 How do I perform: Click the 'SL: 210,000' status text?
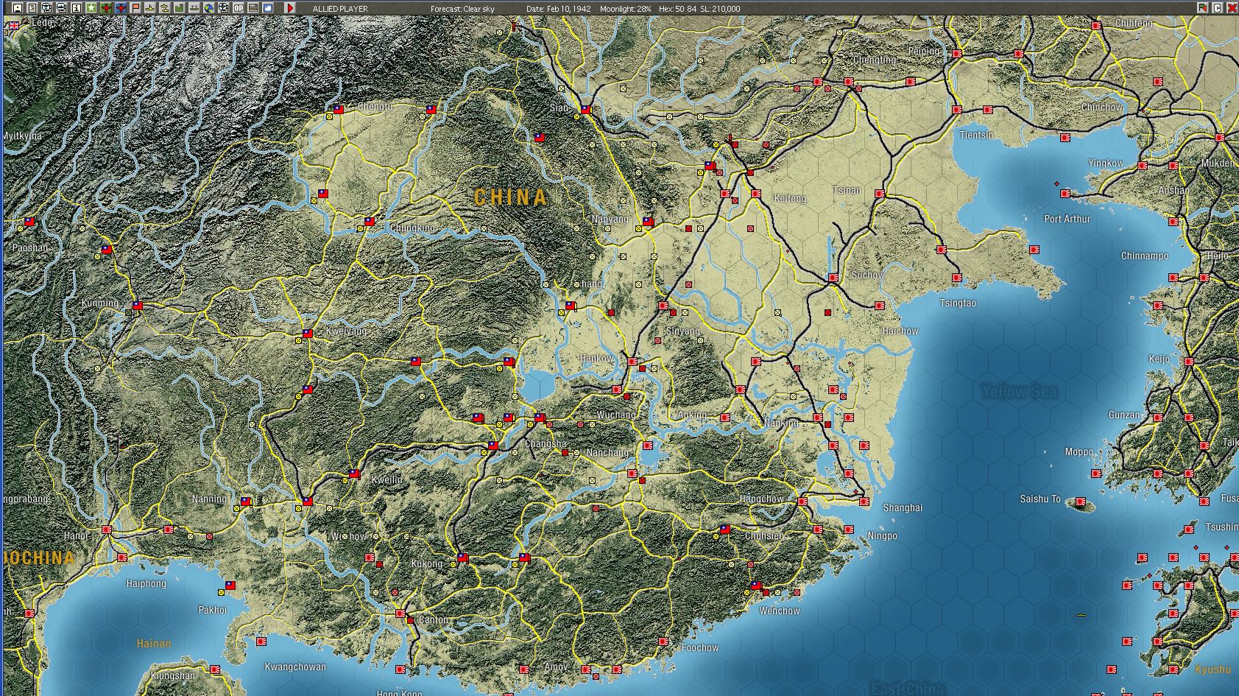pyautogui.click(x=721, y=9)
